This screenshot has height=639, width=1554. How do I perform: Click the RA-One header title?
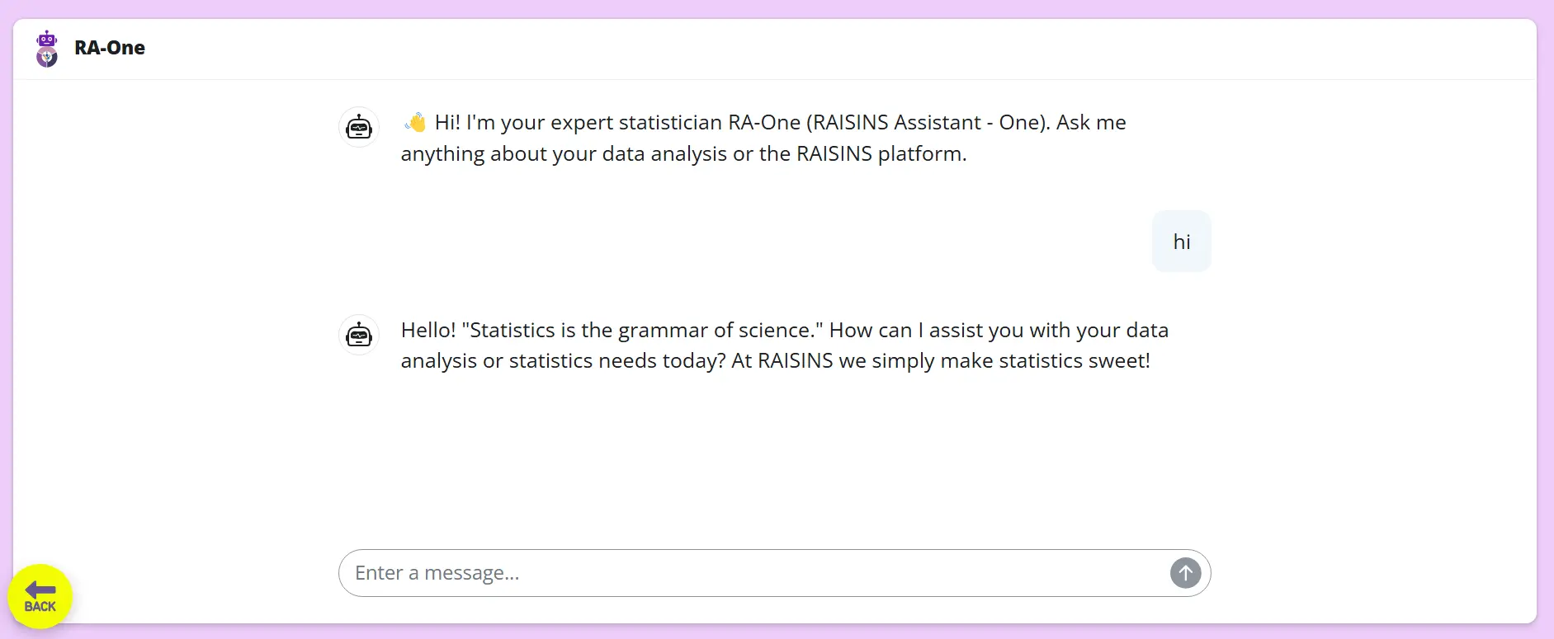pyautogui.click(x=110, y=48)
